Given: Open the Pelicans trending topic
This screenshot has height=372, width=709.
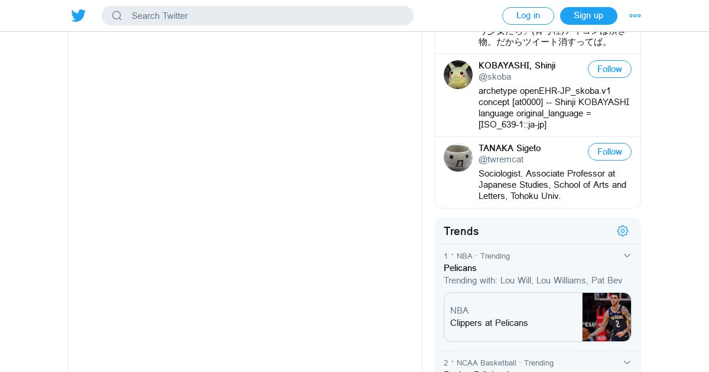Looking at the screenshot, I should (460, 268).
